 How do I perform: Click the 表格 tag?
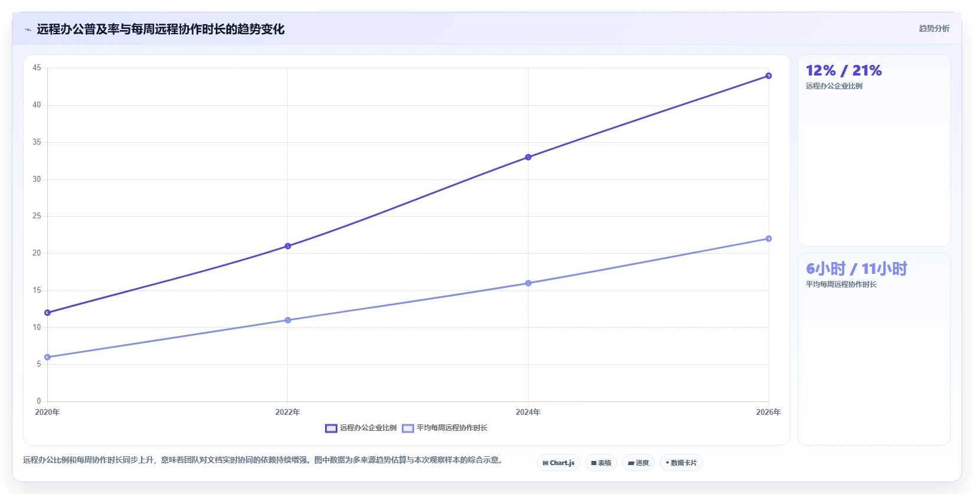[x=601, y=463]
